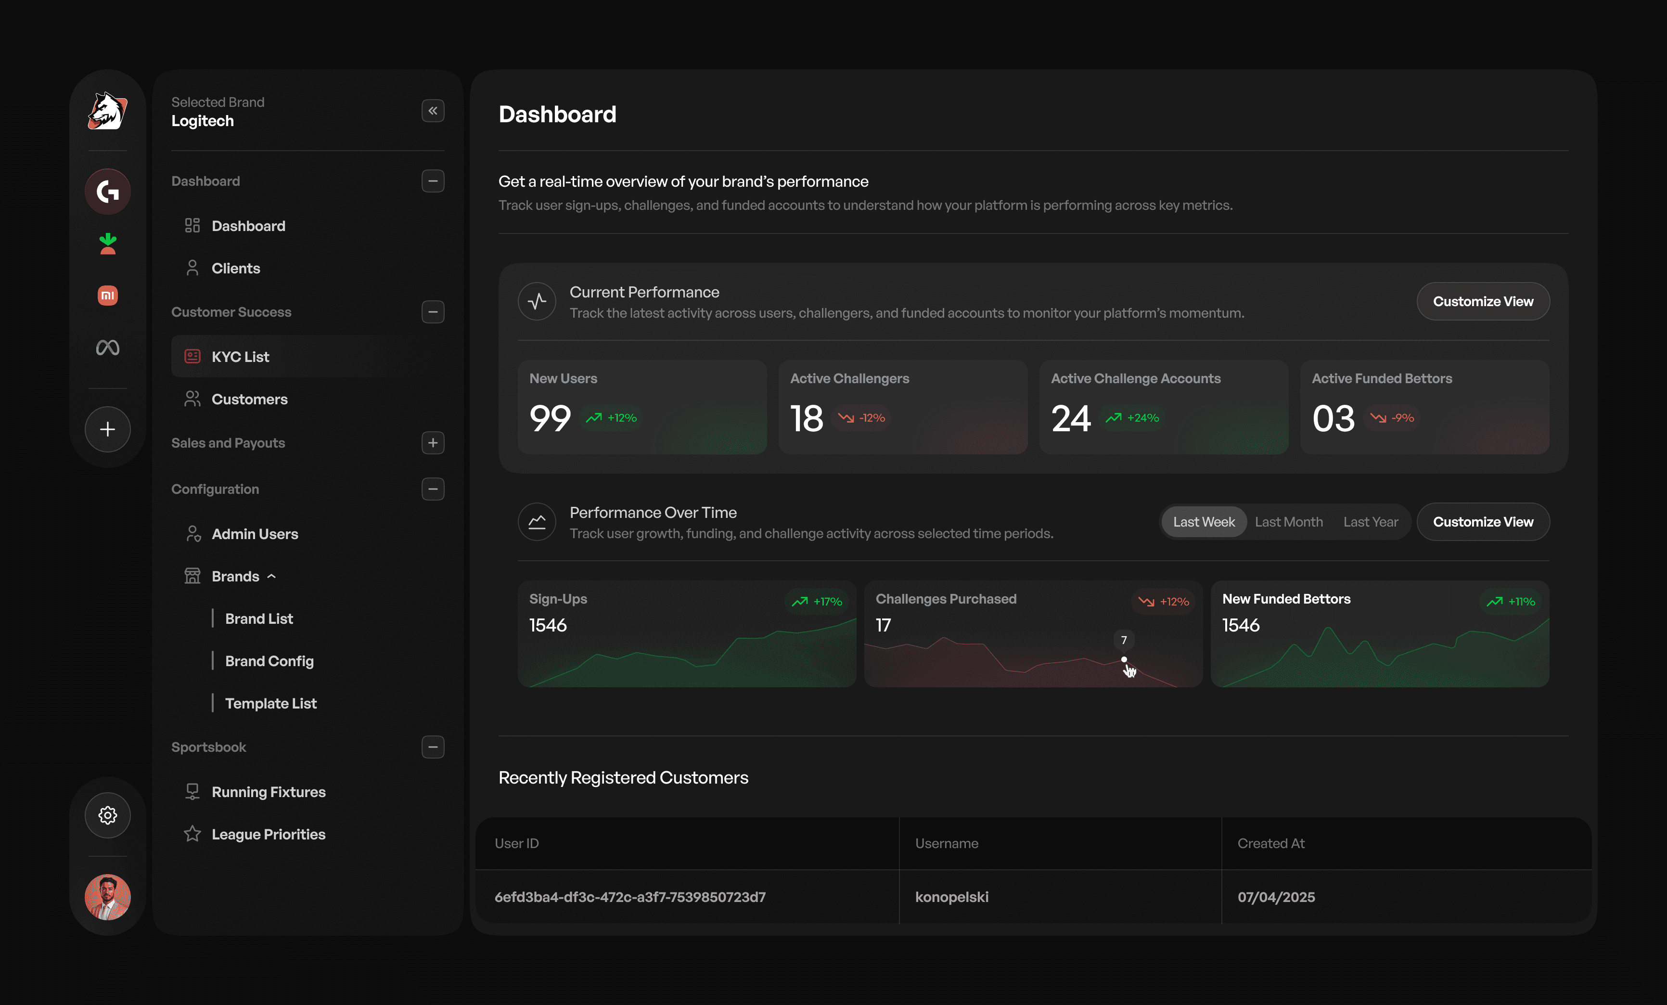This screenshot has height=1005, width=1667.
Task: Click data point on Challenges Purchased chart
Action: pyautogui.click(x=1124, y=659)
